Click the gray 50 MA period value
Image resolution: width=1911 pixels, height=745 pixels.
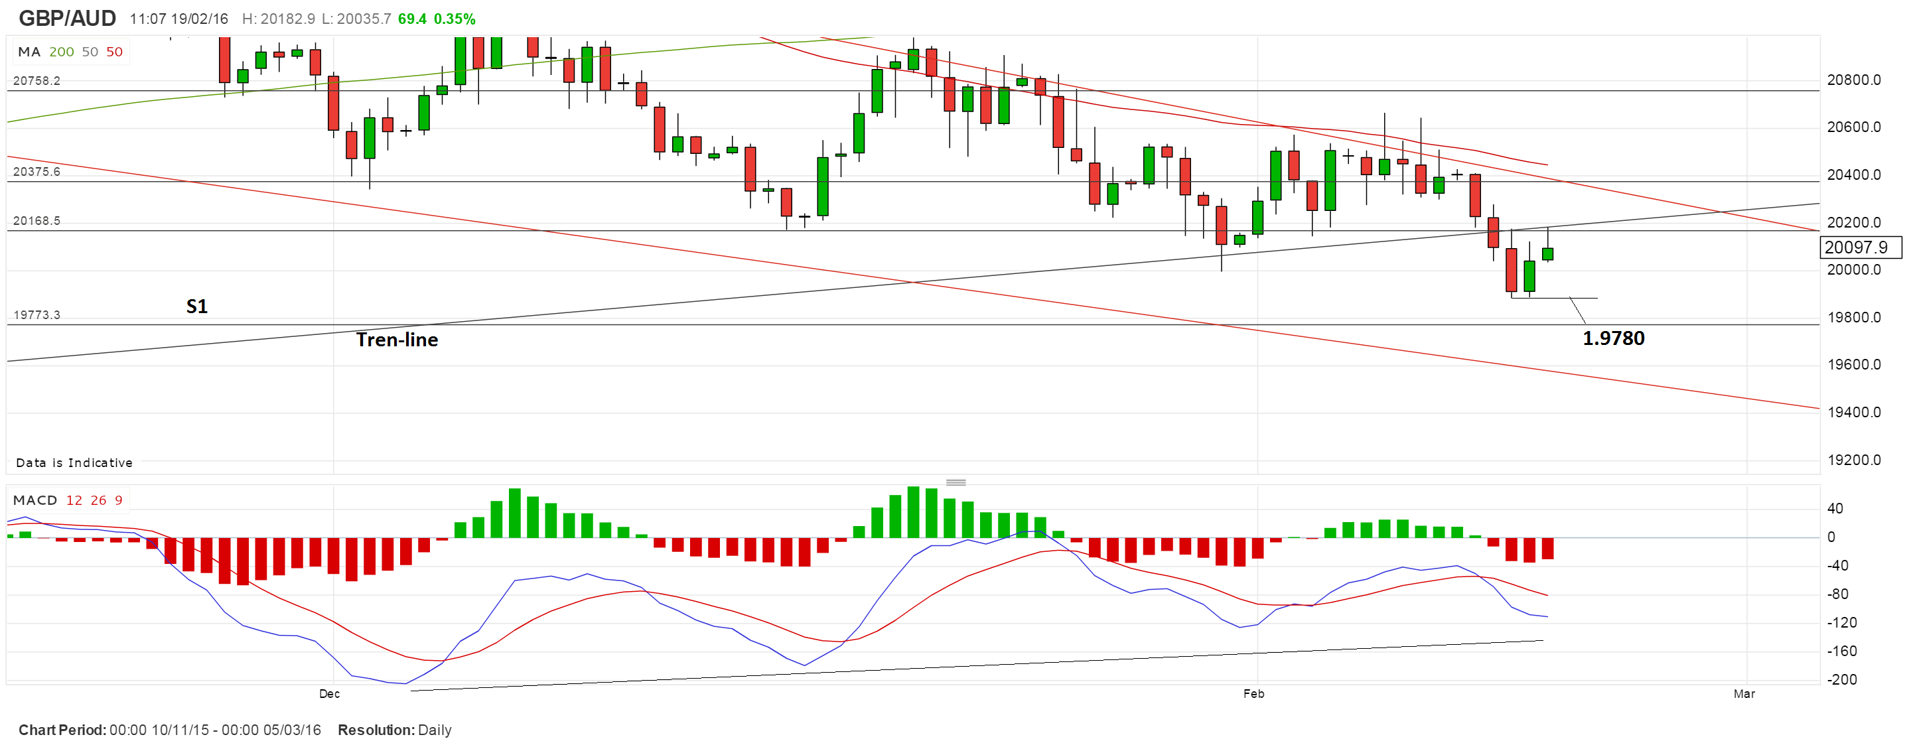[x=90, y=52]
